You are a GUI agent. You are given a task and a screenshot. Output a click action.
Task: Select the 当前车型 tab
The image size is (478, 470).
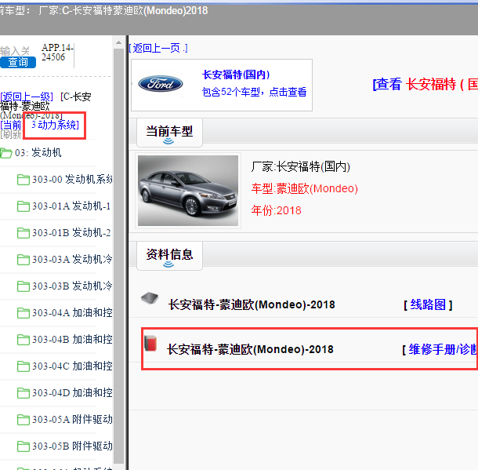coord(169,133)
